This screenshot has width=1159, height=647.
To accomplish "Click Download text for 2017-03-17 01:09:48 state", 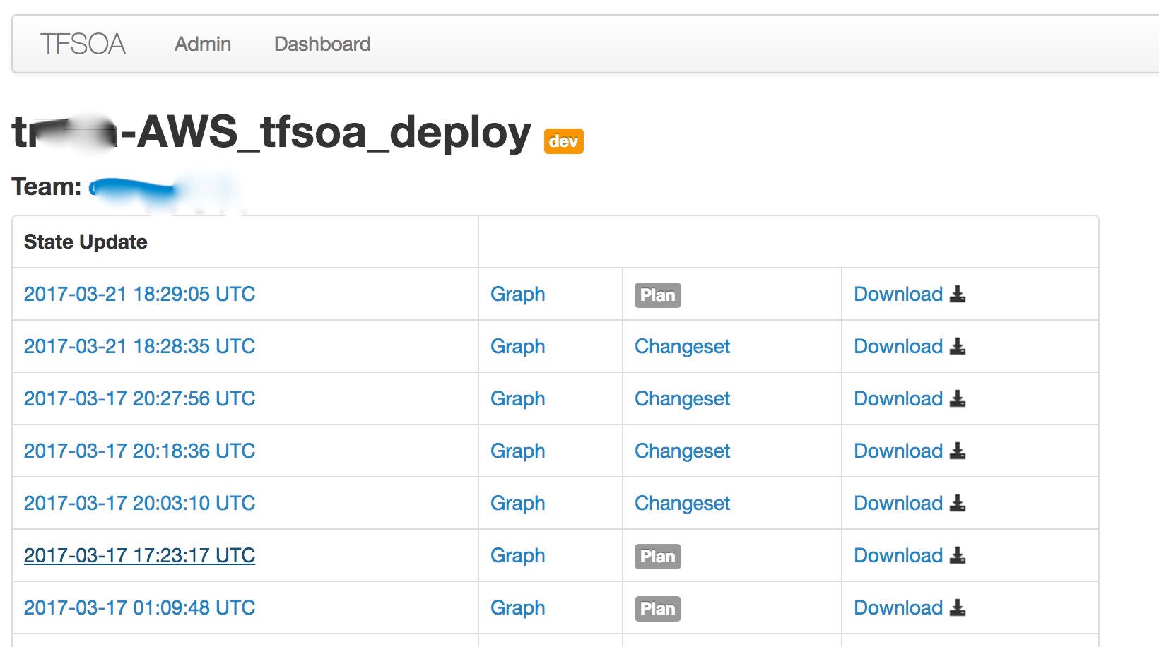I will tap(898, 607).
